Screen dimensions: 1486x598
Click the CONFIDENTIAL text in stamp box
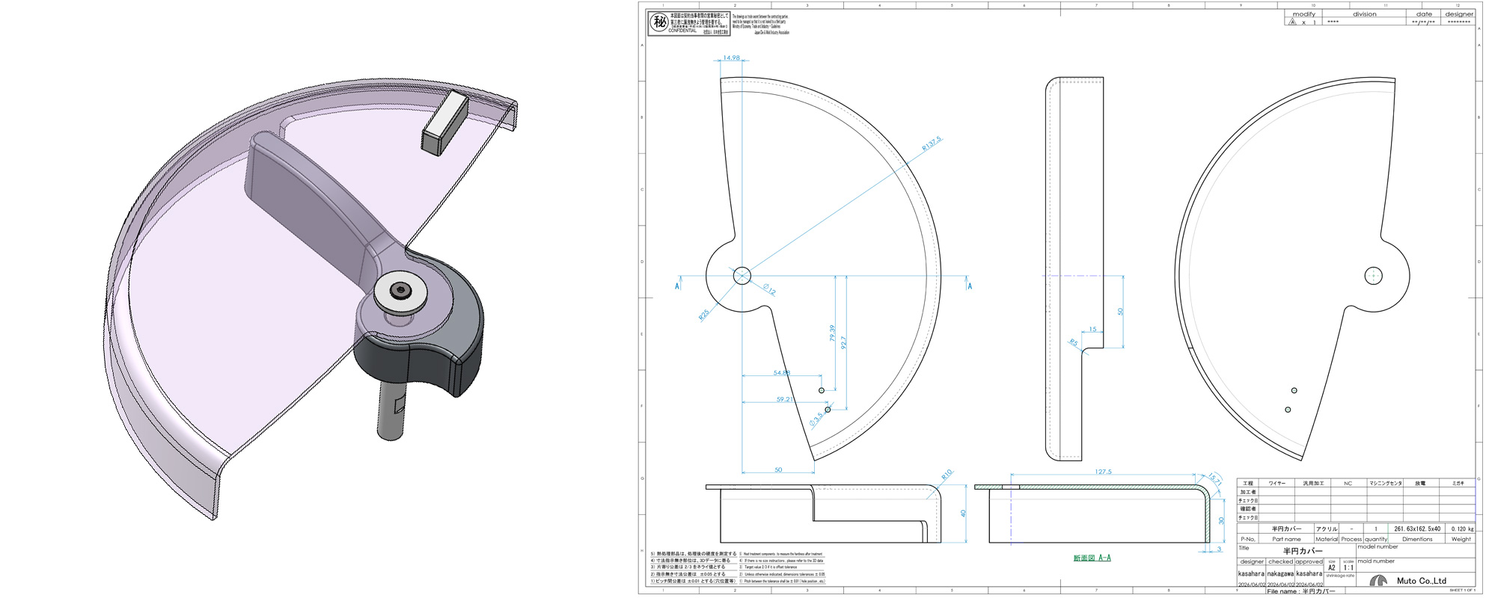tap(682, 31)
